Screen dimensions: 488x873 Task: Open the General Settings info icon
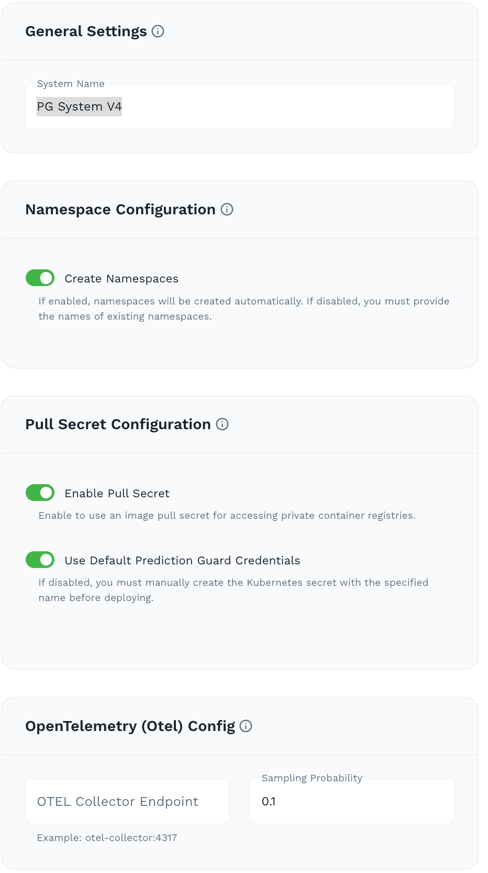pos(158,32)
